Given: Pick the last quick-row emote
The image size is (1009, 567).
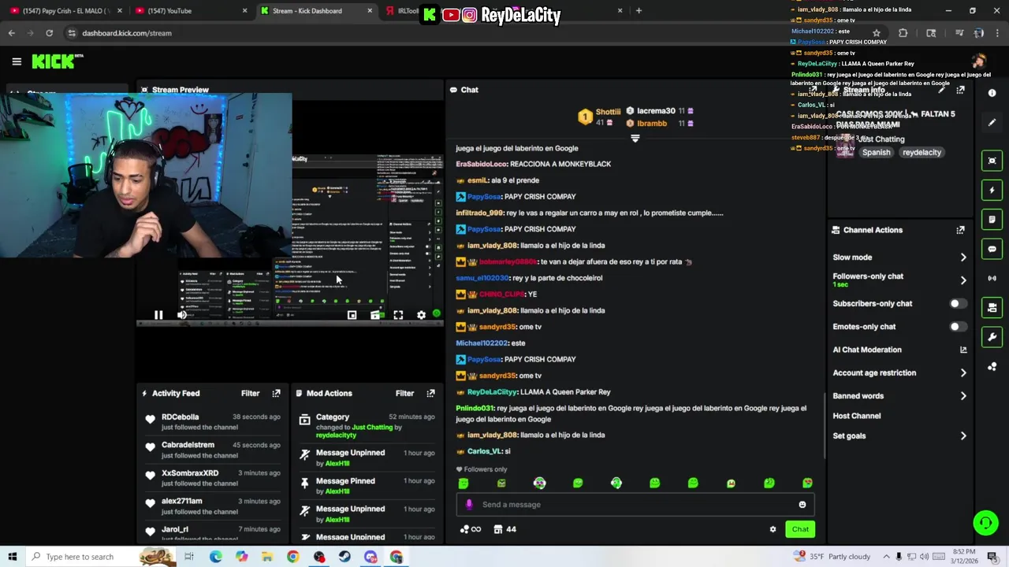Looking at the screenshot, I should coord(807,483).
